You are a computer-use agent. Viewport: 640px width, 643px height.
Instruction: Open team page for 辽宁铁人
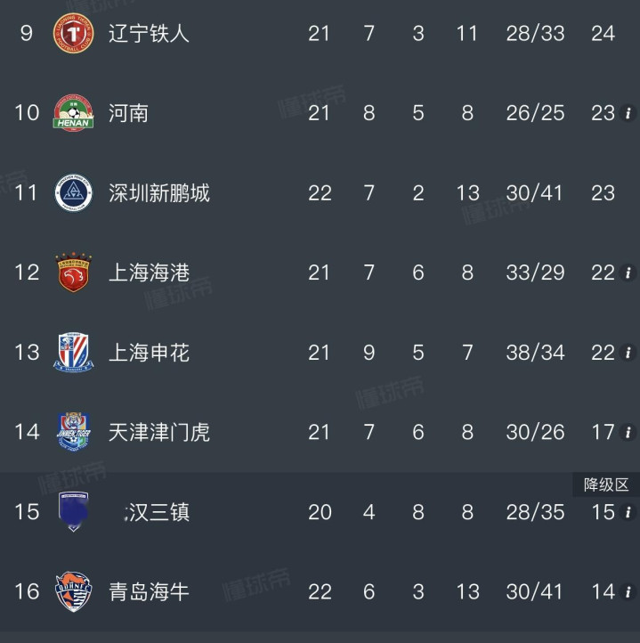149,33
